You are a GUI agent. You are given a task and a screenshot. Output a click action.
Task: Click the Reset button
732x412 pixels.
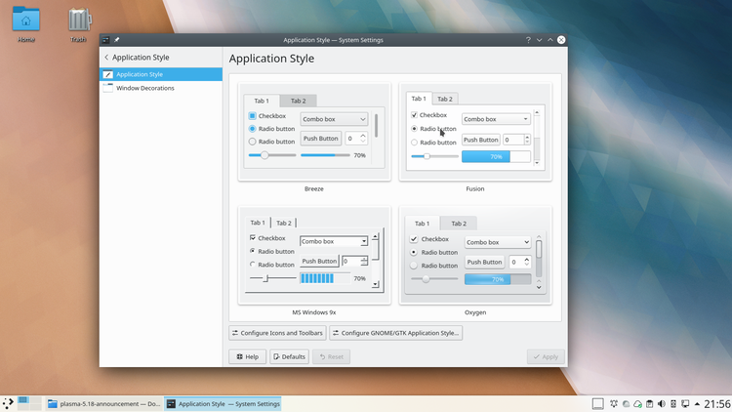point(332,357)
